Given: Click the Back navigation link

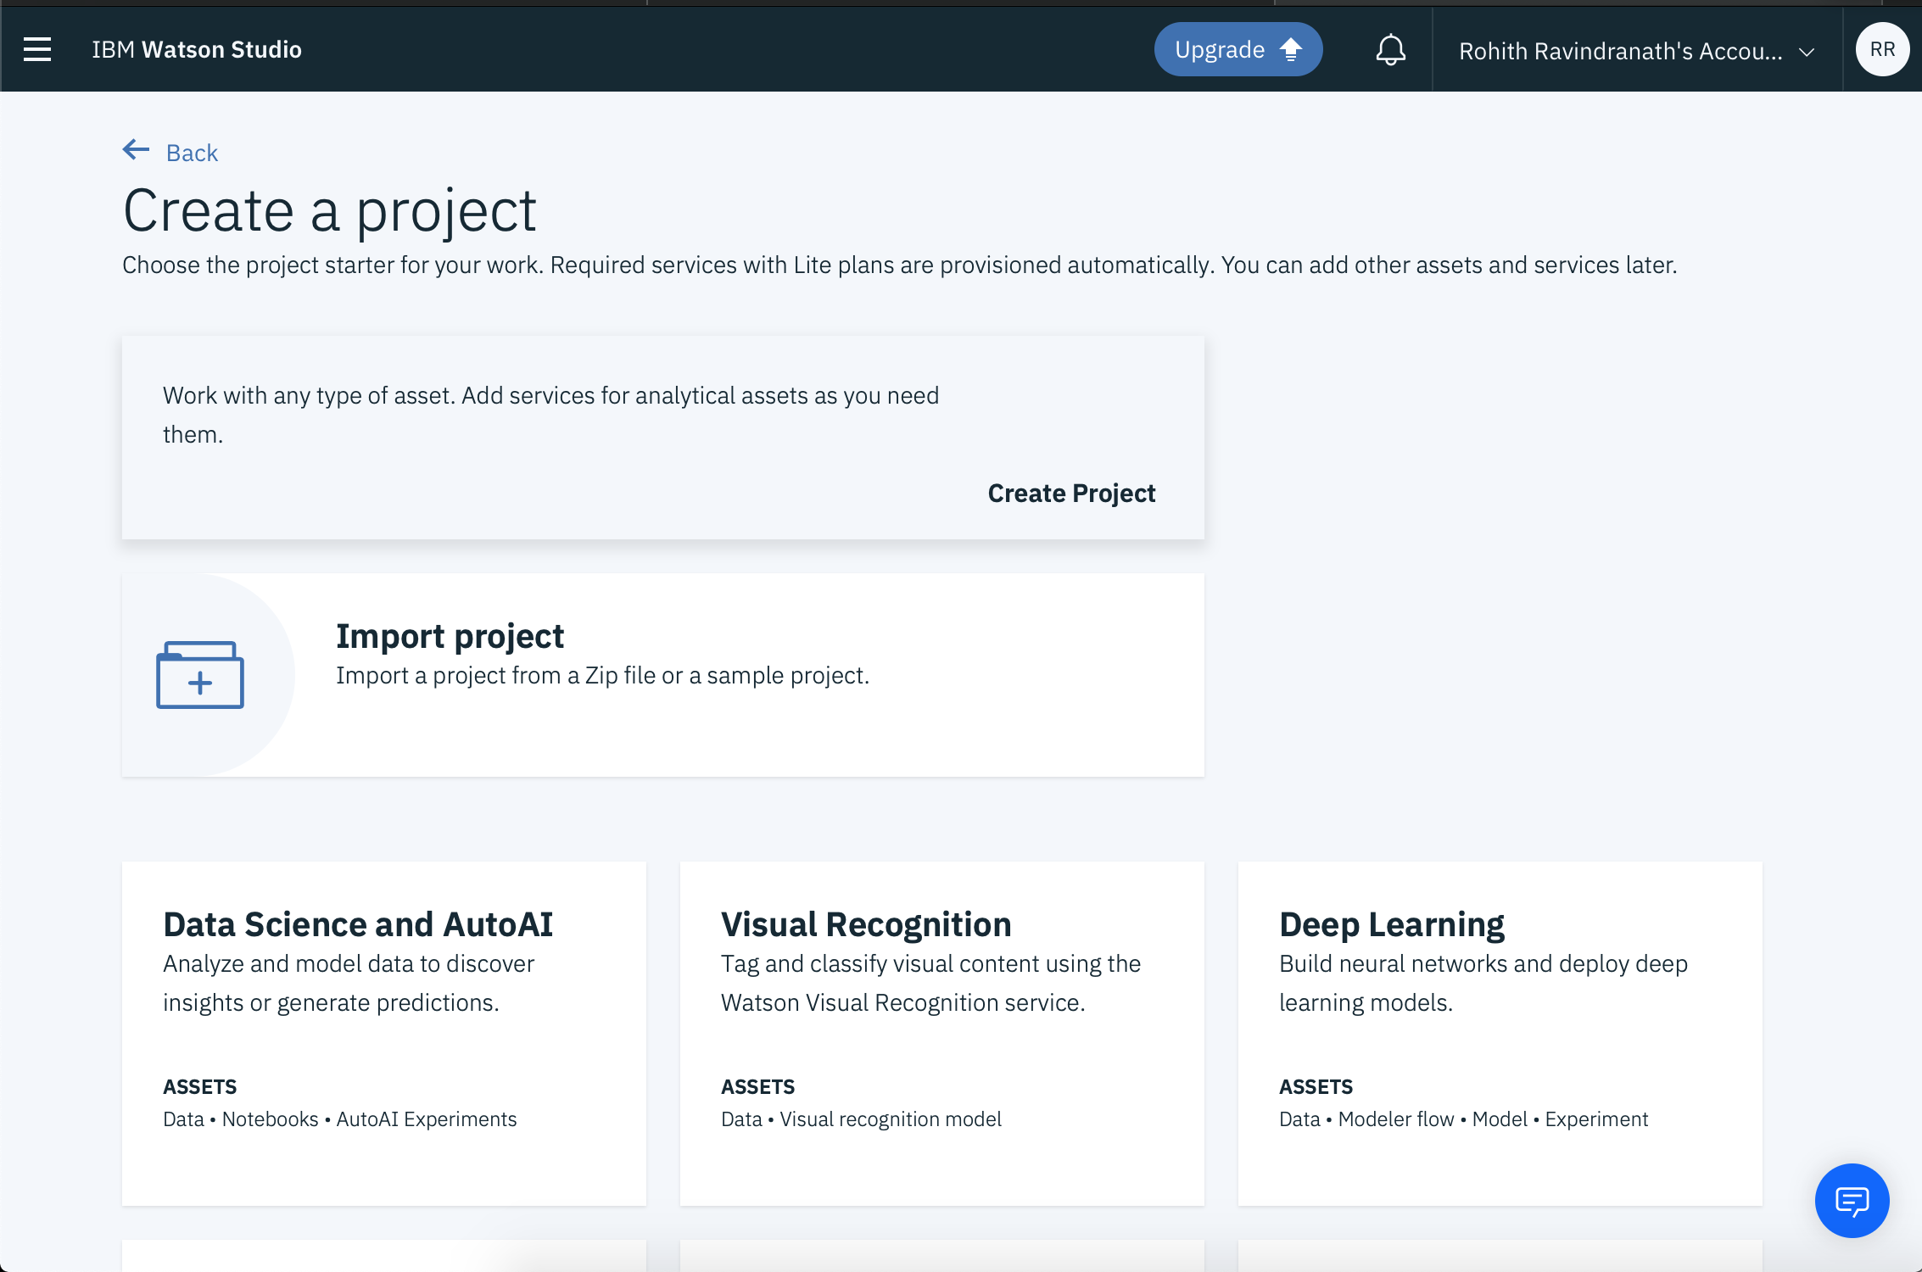Looking at the screenshot, I should point(170,152).
